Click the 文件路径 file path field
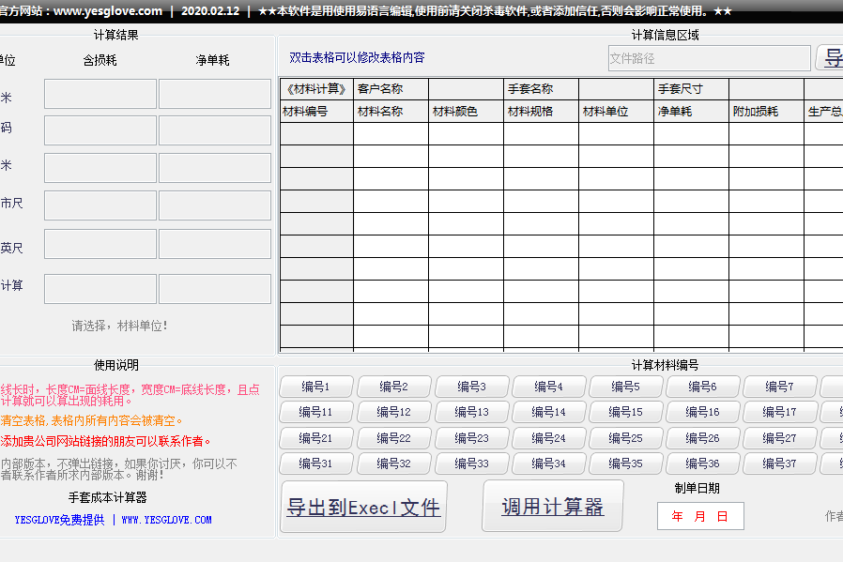Viewport: 843px width, 562px height. 709,58
